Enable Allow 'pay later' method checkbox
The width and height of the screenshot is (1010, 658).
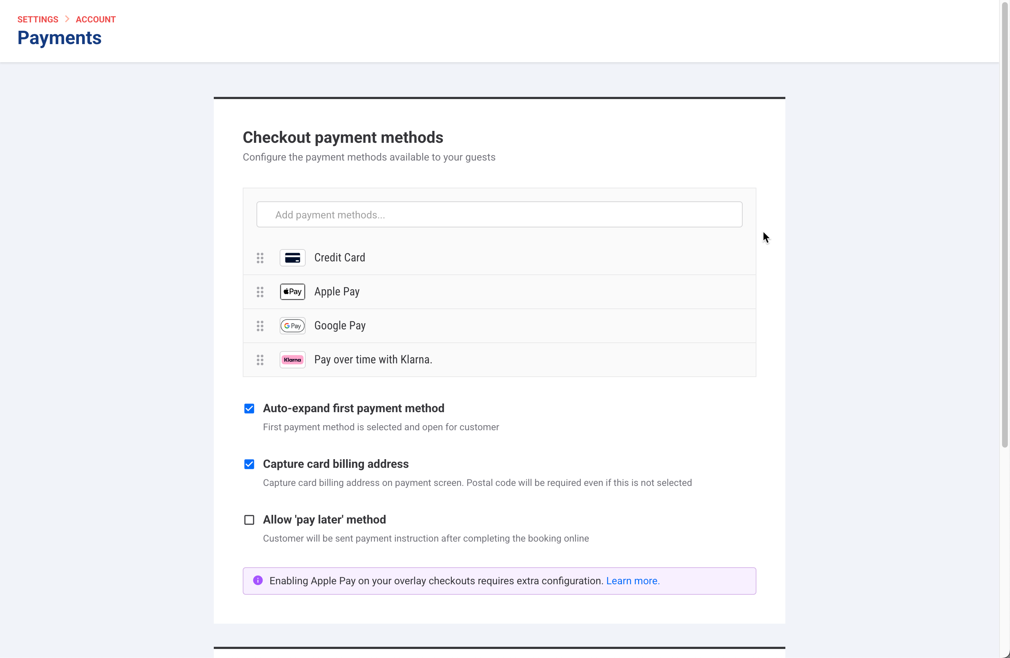249,520
